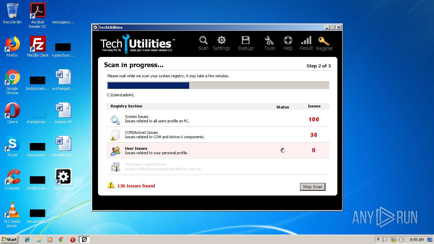Click the scan progress bar
This screenshot has height=244, width=434.
(x=218, y=85)
